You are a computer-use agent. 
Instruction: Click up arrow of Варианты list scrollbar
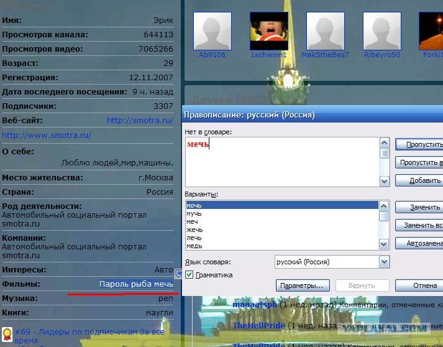coord(383,206)
